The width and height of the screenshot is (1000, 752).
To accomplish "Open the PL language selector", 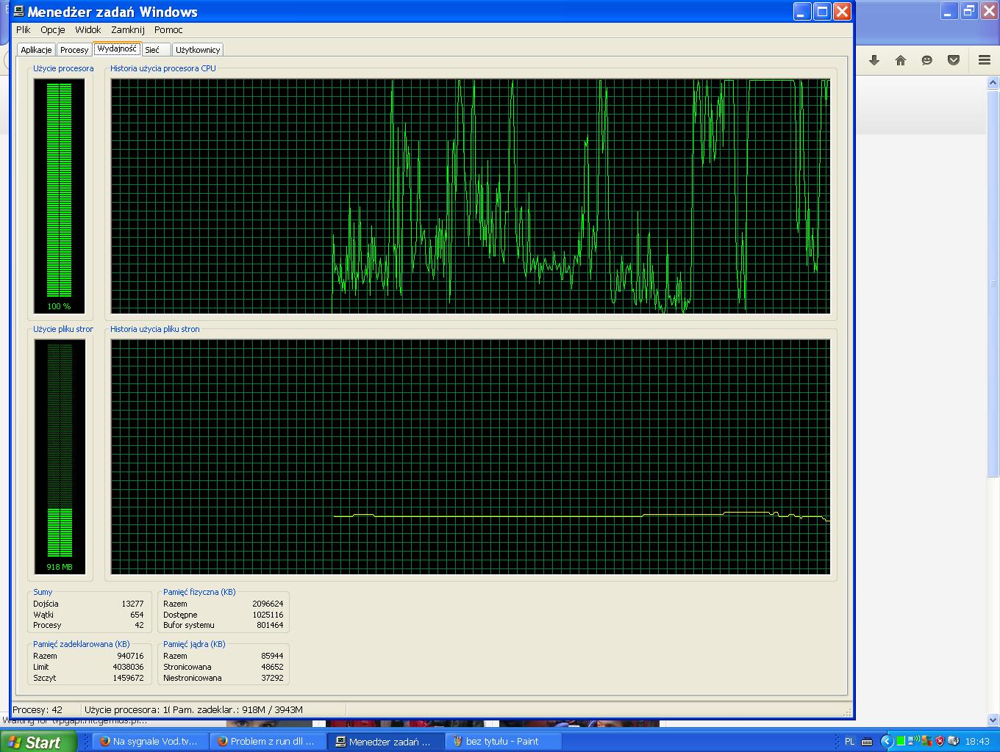I will [x=849, y=741].
